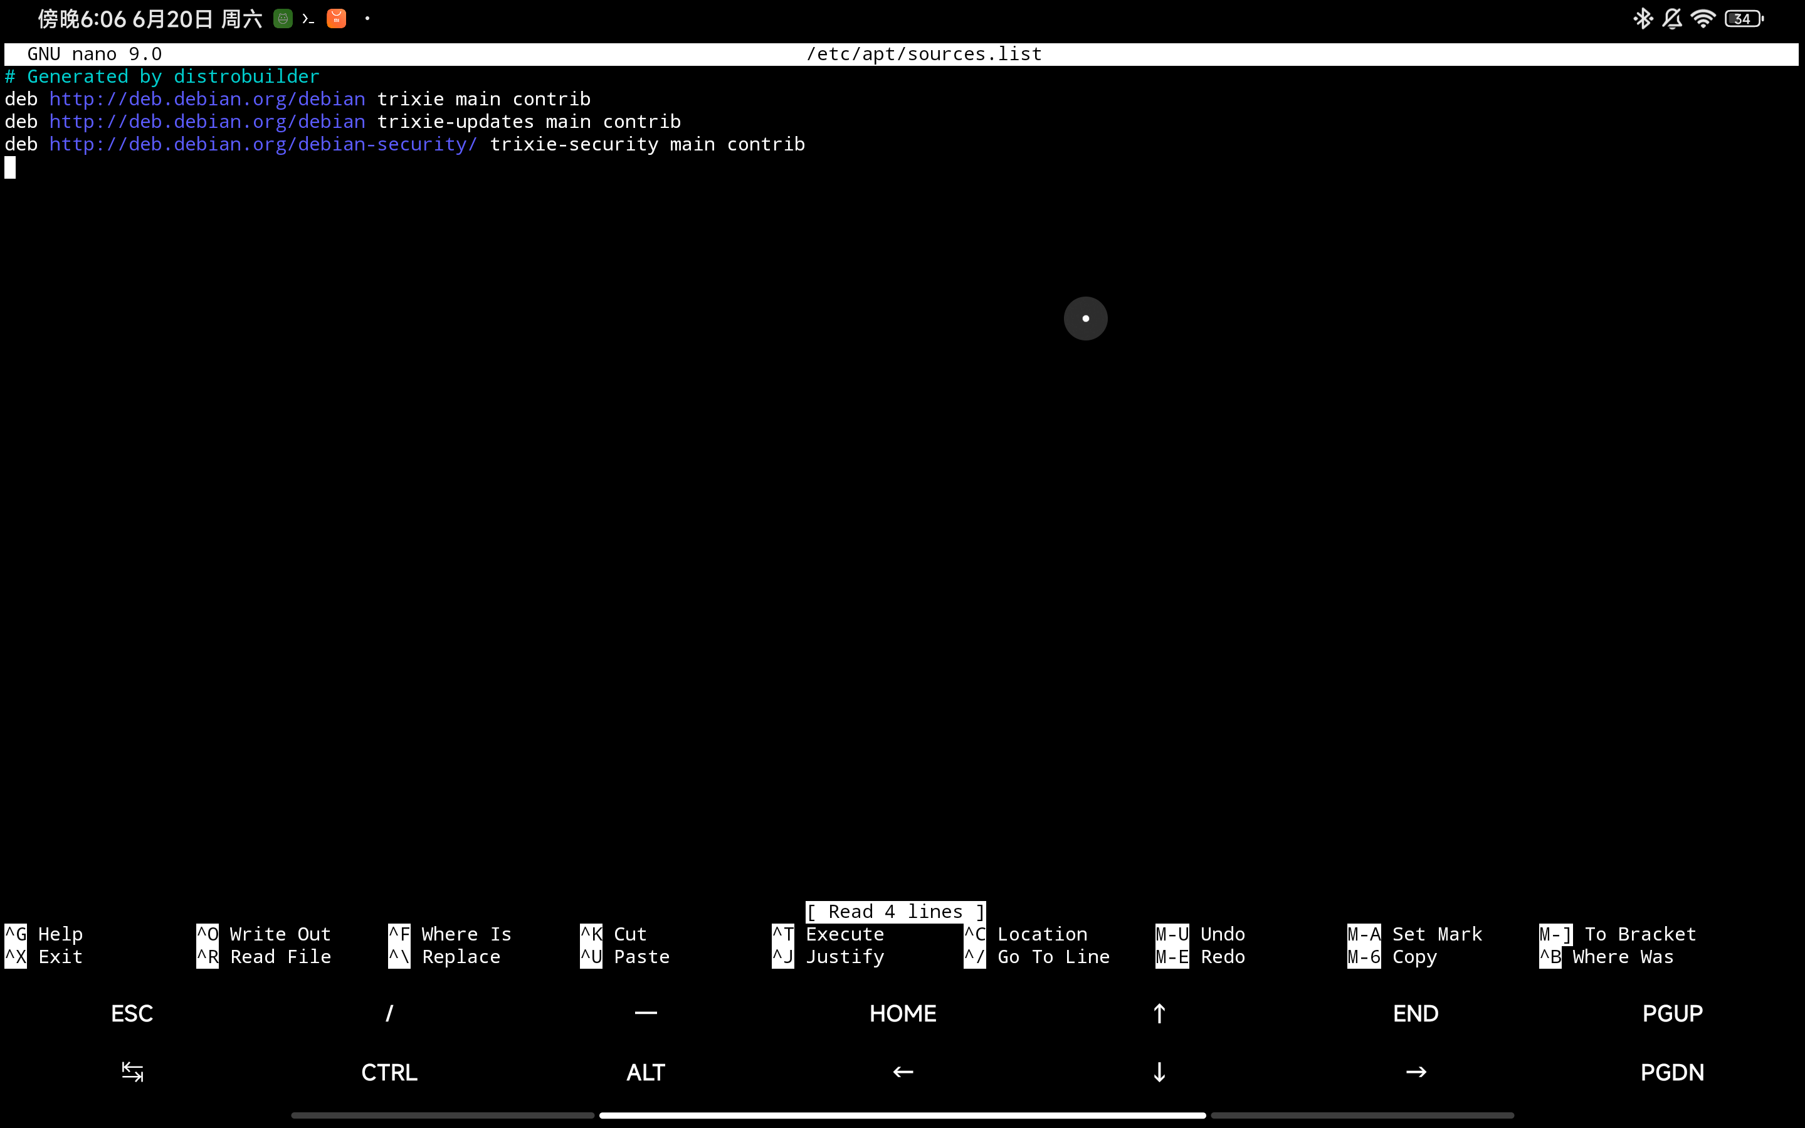The image size is (1805, 1128).
Task: Tap the slash extra key
Action: pos(389,1013)
